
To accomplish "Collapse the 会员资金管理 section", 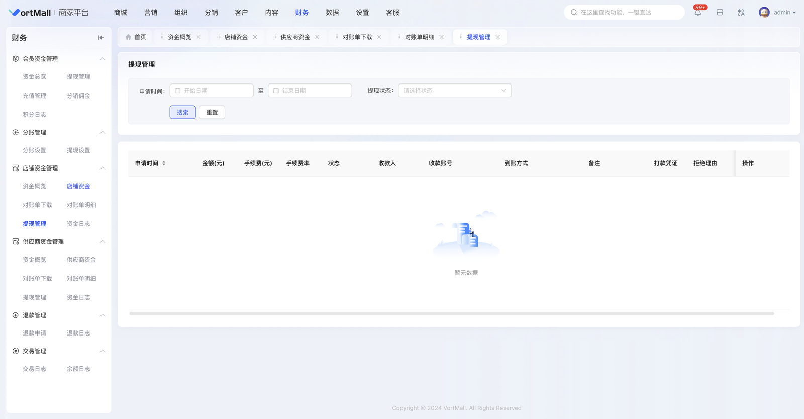I will pos(102,59).
